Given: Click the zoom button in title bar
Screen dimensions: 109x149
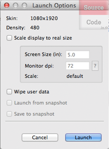Looking at the screenshot, I should pyautogui.click(x=24, y=5).
